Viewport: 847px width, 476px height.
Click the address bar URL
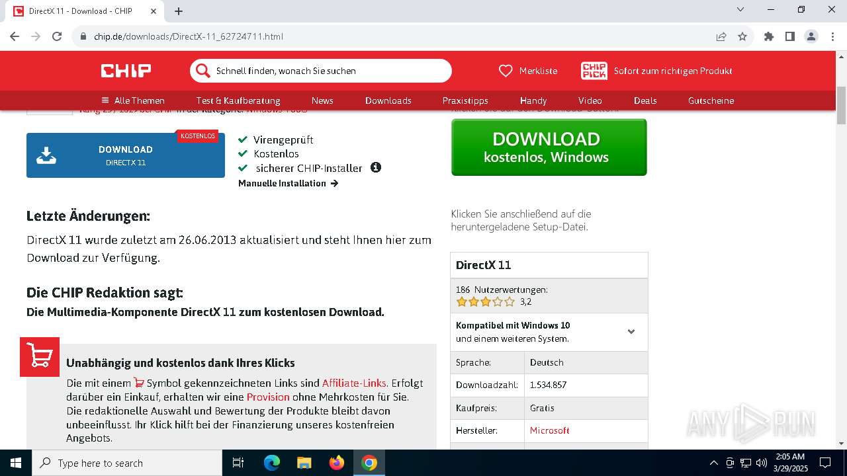(x=189, y=36)
